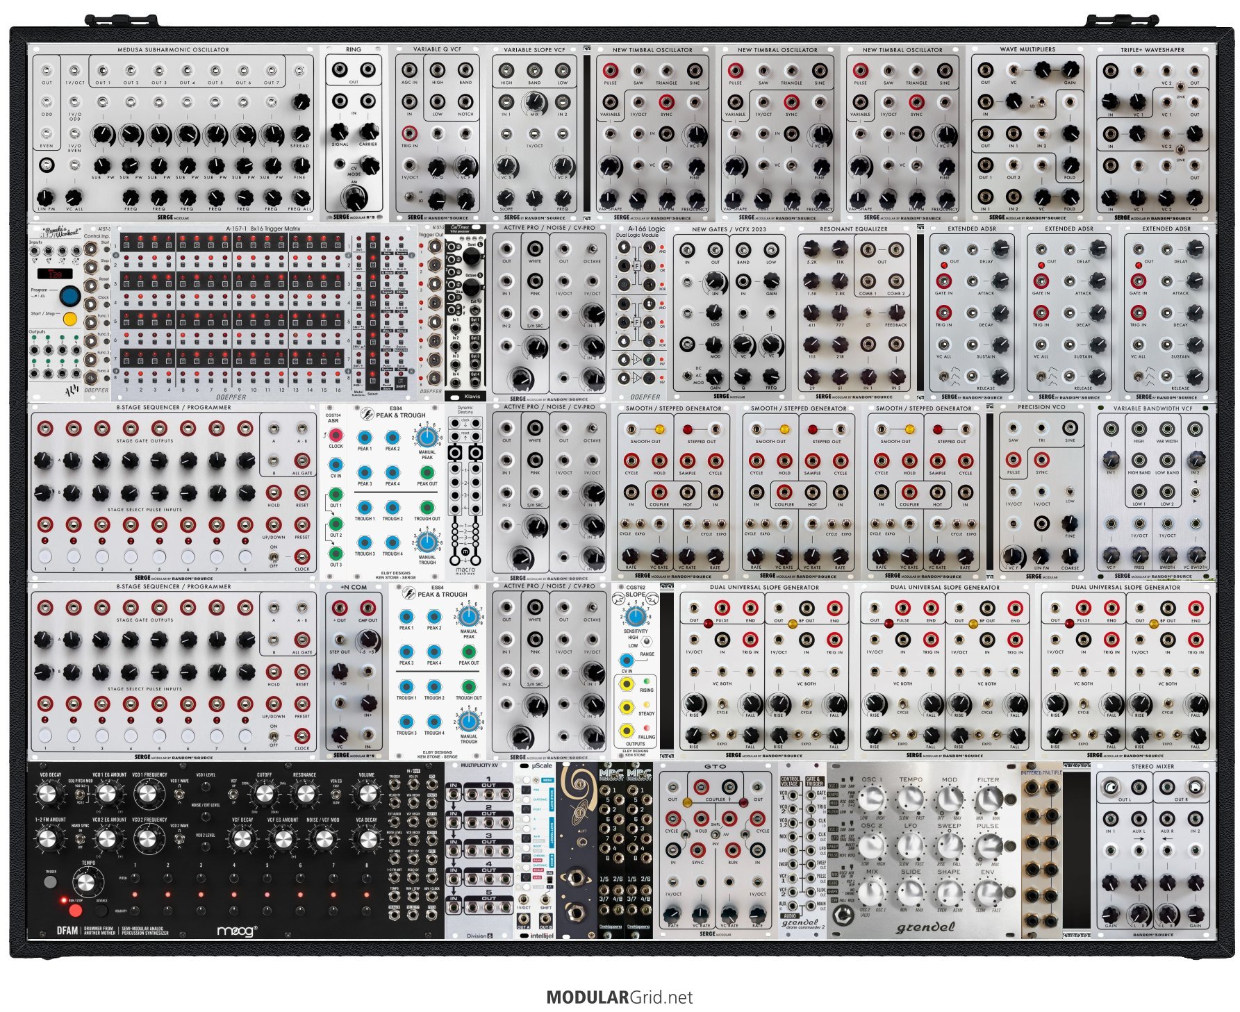Click the SINE jack on Precision VCO
Image resolution: width=1240 pixels, height=1012 pixels.
coord(1070,428)
